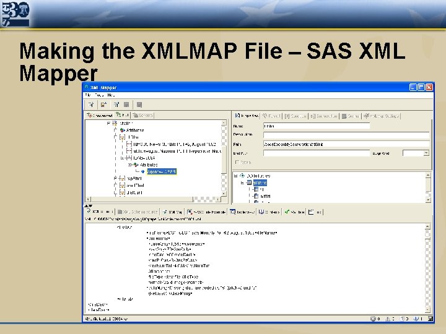Viewport: 446px width, 334px height.
Task: Click the last grayed toolbar icon
Action: coord(139,105)
